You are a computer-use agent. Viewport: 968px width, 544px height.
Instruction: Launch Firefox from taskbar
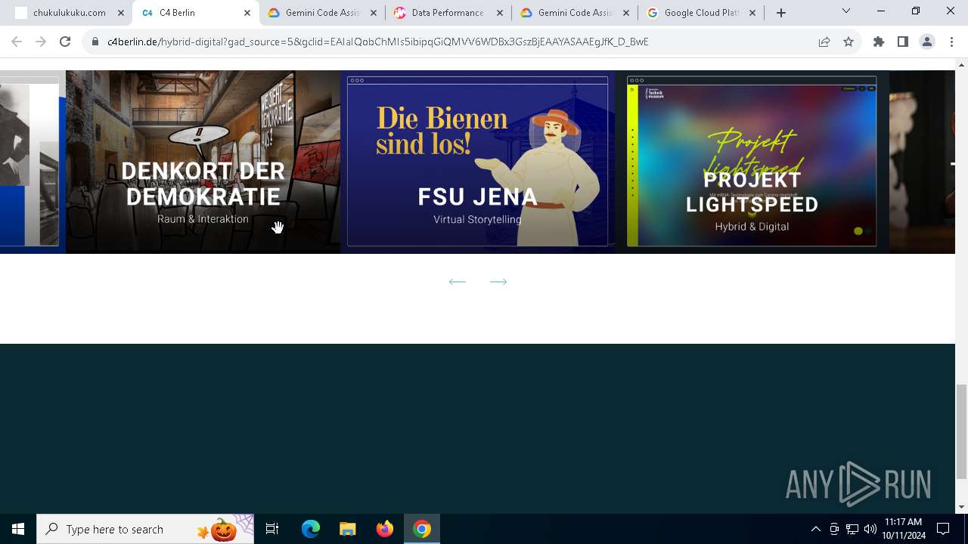coord(385,529)
